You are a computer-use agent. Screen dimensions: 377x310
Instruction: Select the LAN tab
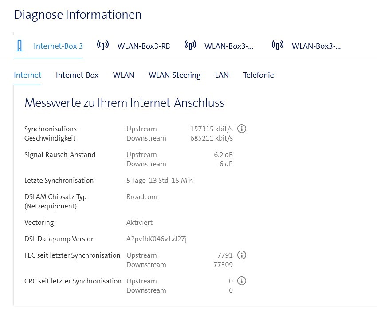click(x=222, y=75)
